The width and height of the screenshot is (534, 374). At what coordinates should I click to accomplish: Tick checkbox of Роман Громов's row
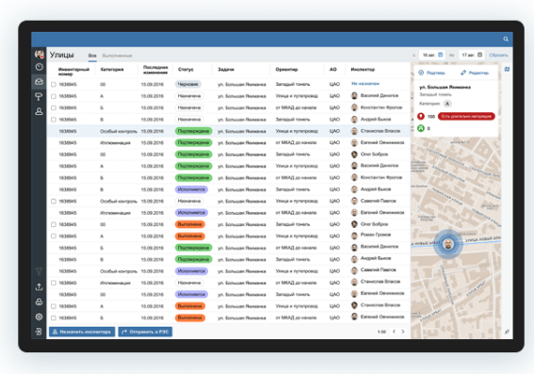click(x=54, y=236)
